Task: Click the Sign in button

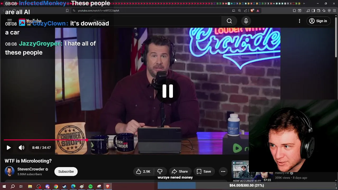Action: (318, 21)
